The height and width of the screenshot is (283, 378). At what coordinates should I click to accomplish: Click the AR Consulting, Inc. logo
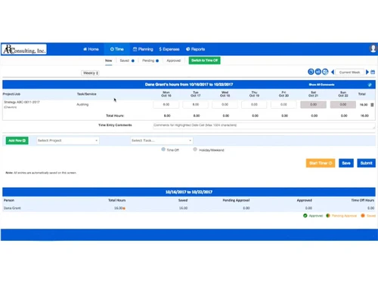24,49
